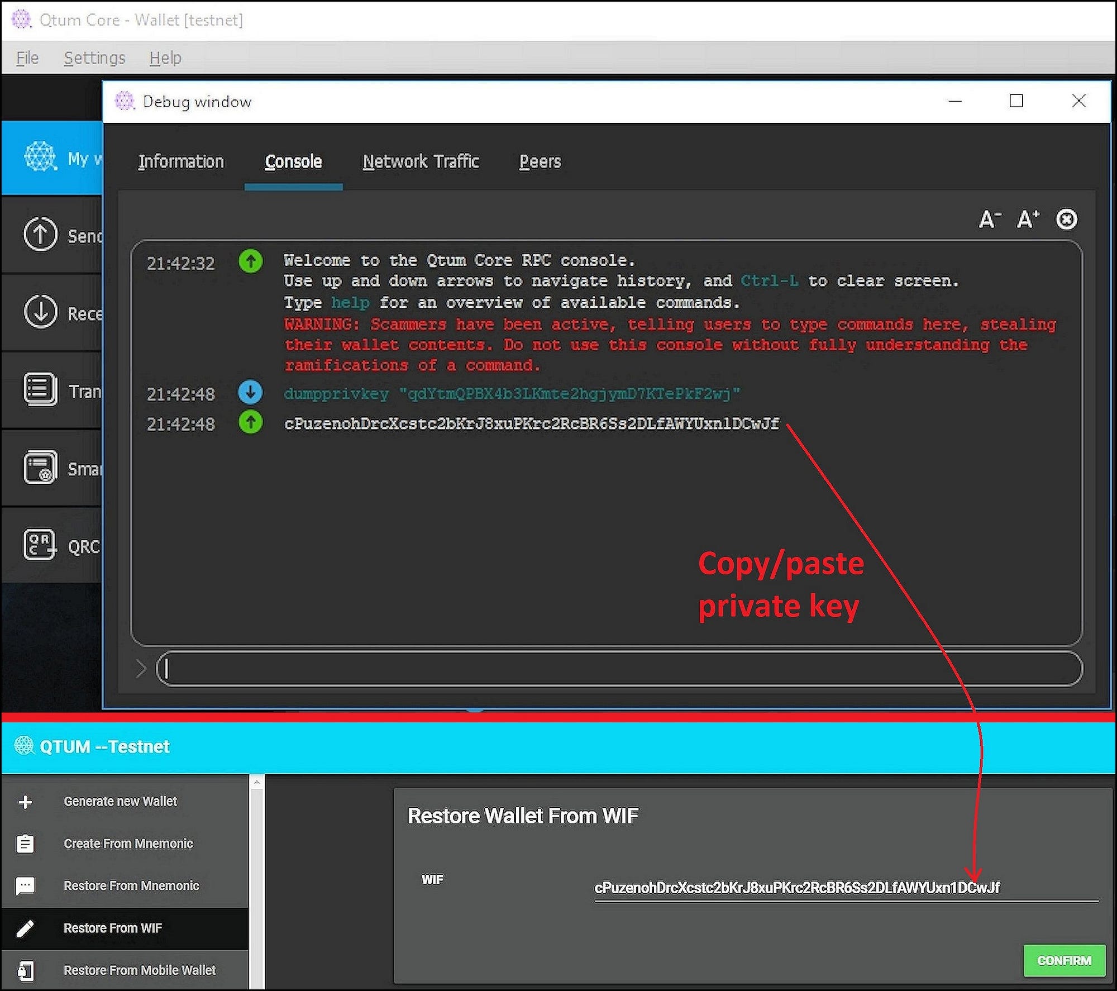
Task: Click the scroll-up arrow on wallet sidebar scrollbar
Action: (257, 782)
